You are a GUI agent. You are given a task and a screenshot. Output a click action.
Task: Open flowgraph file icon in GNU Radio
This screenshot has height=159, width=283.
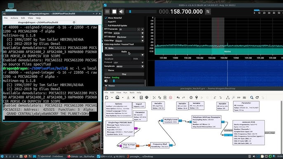tap(117, 98)
